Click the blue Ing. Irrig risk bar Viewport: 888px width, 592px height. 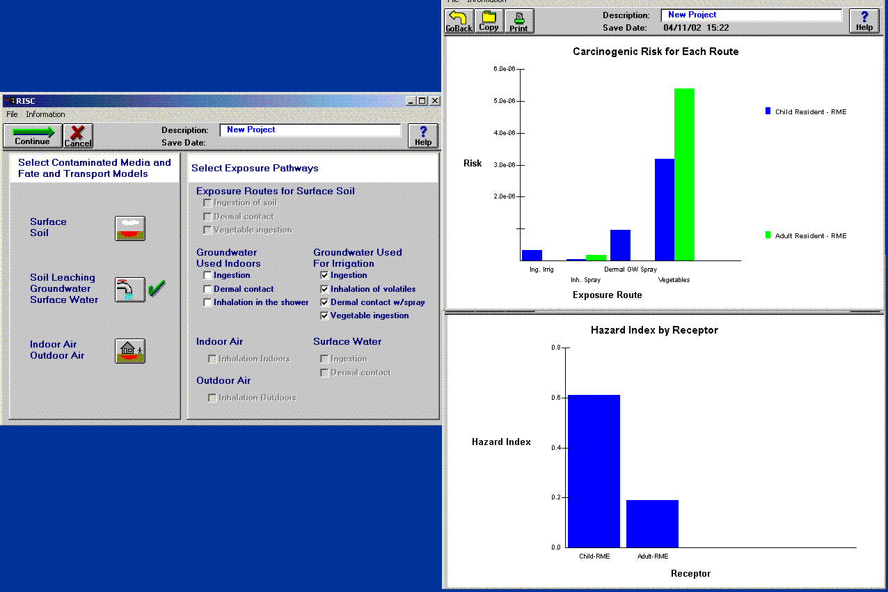pos(532,255)
